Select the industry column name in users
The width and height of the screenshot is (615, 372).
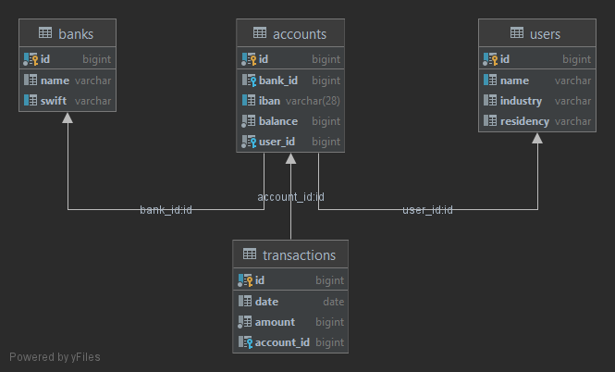point(521,101)
